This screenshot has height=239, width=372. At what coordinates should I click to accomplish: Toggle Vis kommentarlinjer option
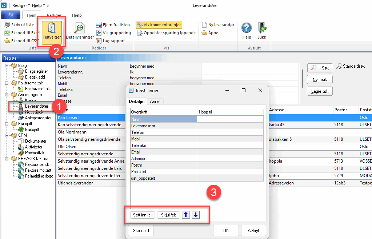tap(159, 25)
